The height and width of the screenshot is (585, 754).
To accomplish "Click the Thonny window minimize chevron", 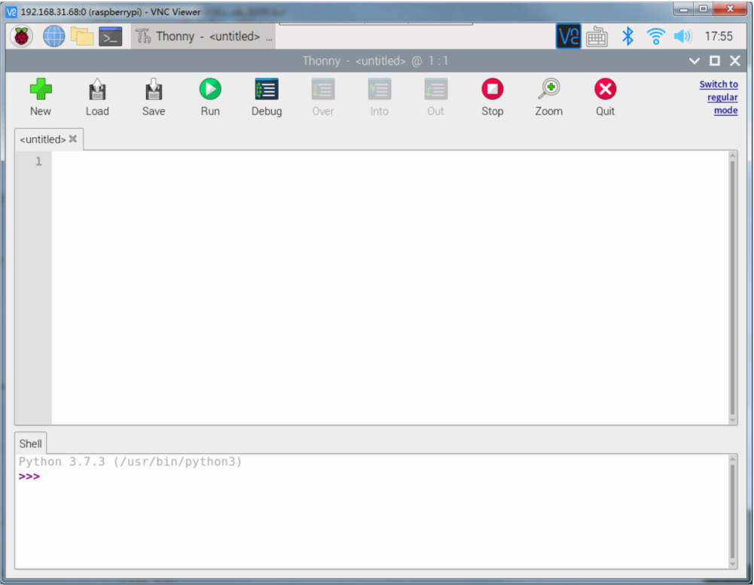I will point(694,61).
